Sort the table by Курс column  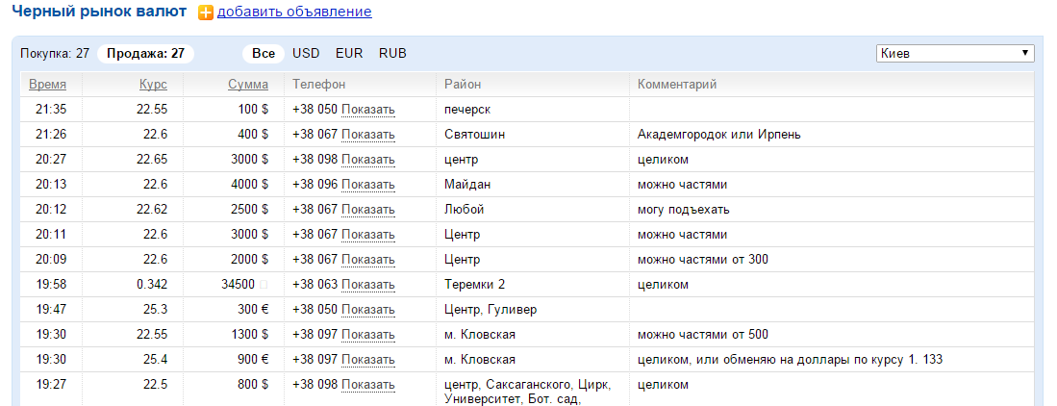153,85
